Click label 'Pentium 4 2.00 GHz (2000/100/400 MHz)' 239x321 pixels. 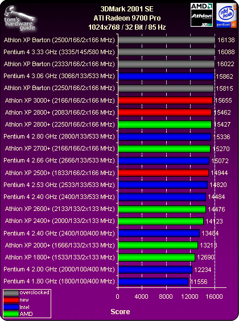tap(59, 269)
